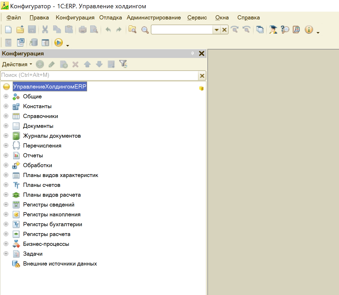Screen dimensions: 339x295
Task: Open the Окна menu
Action: pyautogui.click(x=222, y=18)
